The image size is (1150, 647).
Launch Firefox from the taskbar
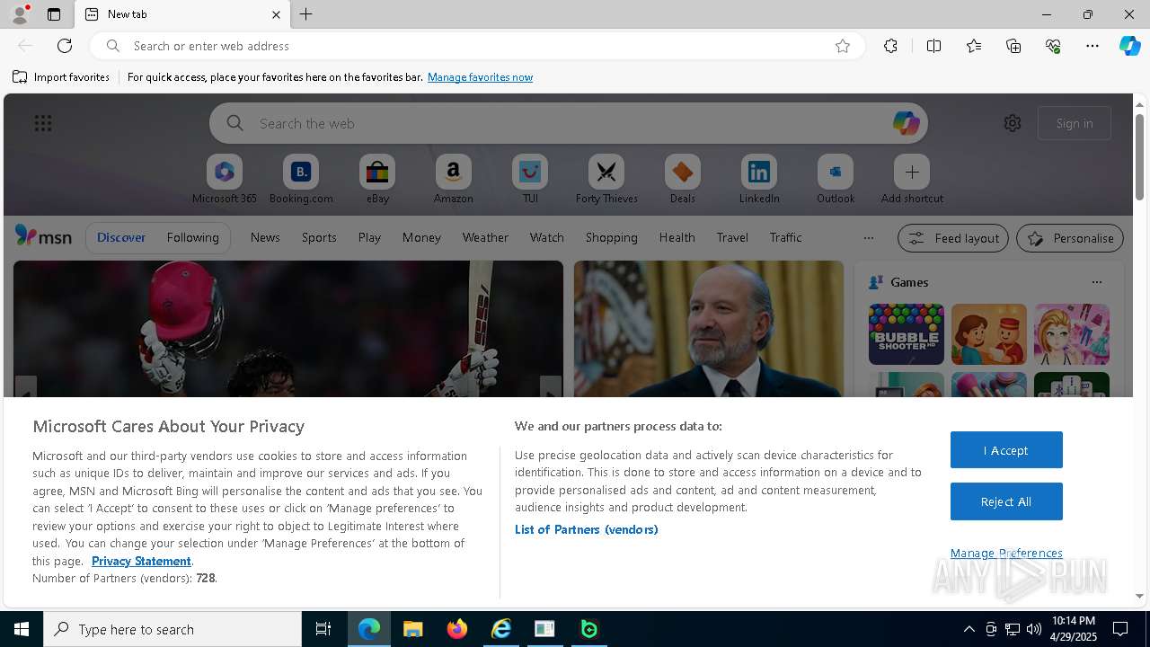pyautogui.click(x=456, y=629)
